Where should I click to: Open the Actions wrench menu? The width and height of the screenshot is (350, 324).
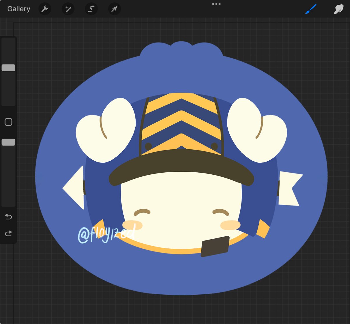click(45, 9)
